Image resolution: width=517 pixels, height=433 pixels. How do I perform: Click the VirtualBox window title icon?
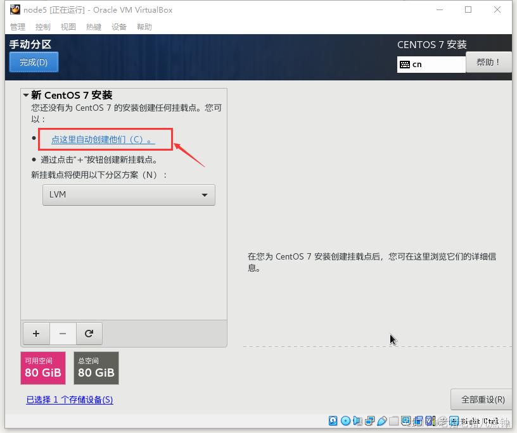[15, 9]
